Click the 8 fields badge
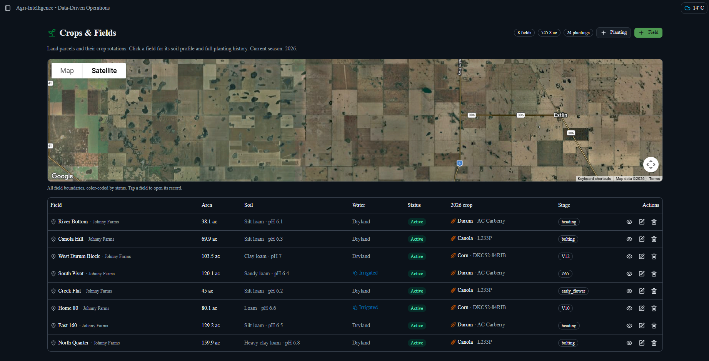 click(x=524, y=33)
